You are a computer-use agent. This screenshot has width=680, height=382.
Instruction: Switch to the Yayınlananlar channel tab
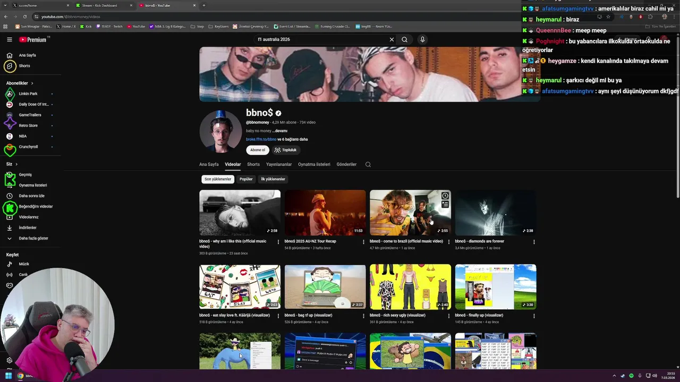click(279, 164)
